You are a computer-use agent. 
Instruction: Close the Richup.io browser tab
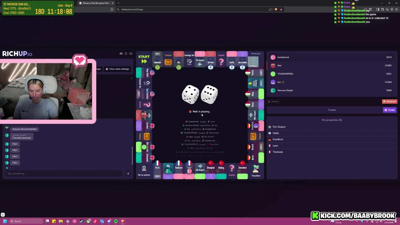click(x=112, y=3)
